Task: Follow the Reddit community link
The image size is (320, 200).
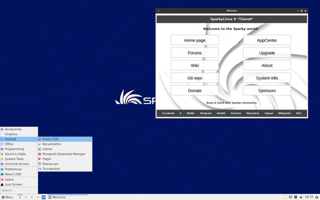Action: point(221,113)
